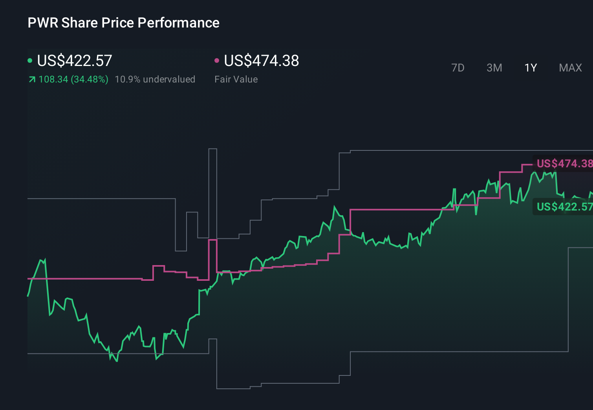This screenshot has width=593, height=410.
Task: Switch to the 7D time range
Action: click(458, 68)
